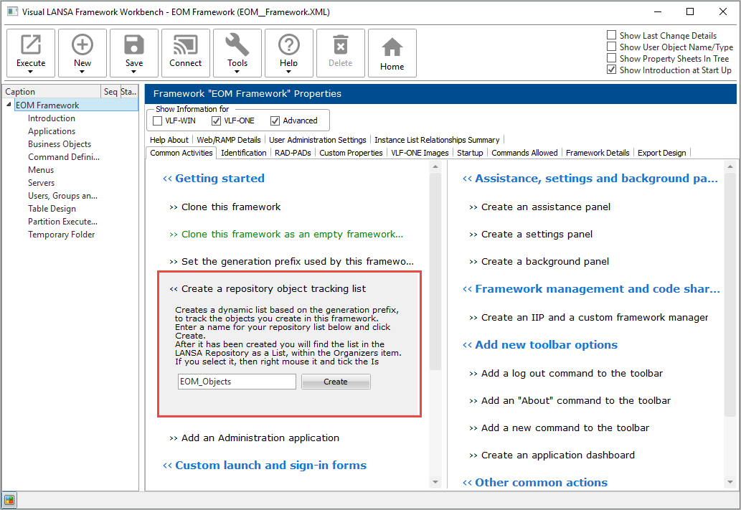The height and width of the screenshot is (510, 741).
Task: Click the Home toolbar icon
Action: tap(392, 47)
